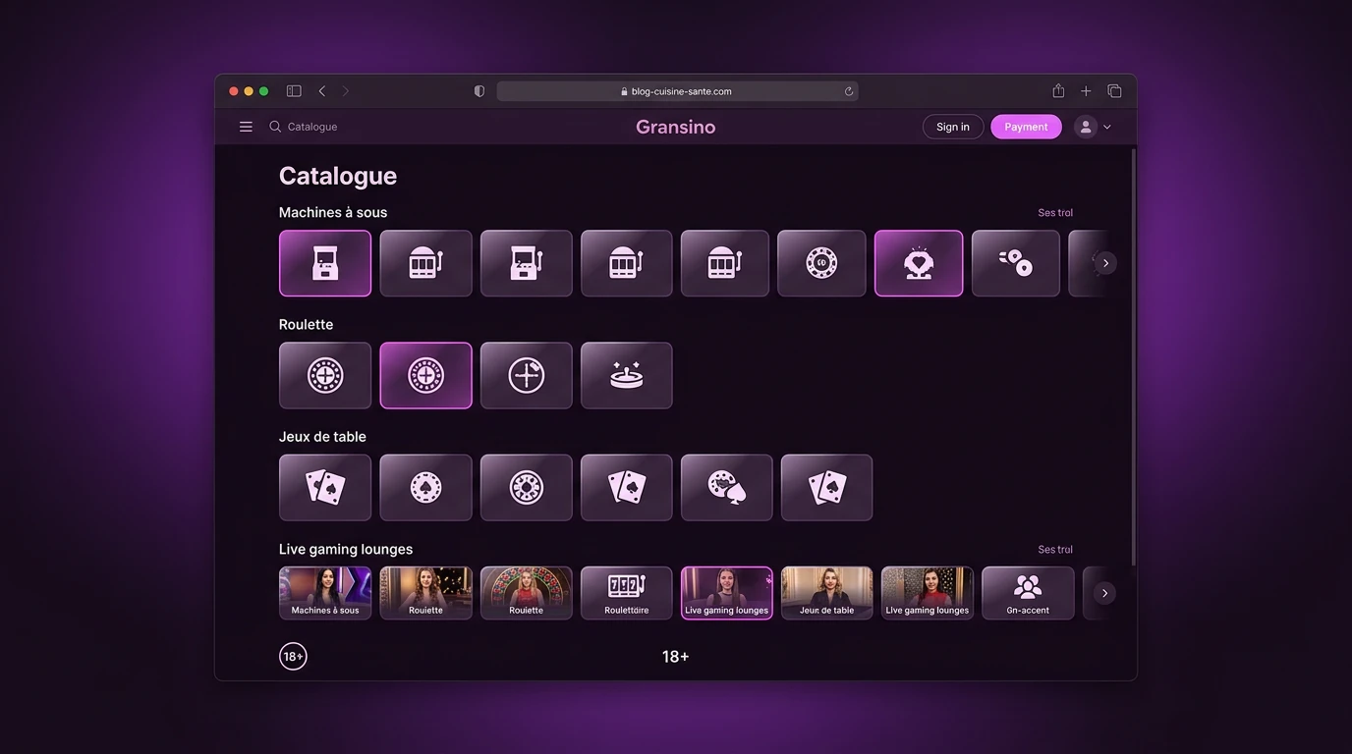The image size is (1352, 754).
Task: Open the Safari tab overview
Action: [1114, 91]
